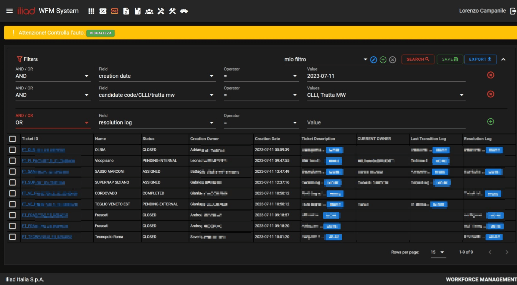
Task: Click the blue edit filter pencil icon
Action: click(374, 60)
